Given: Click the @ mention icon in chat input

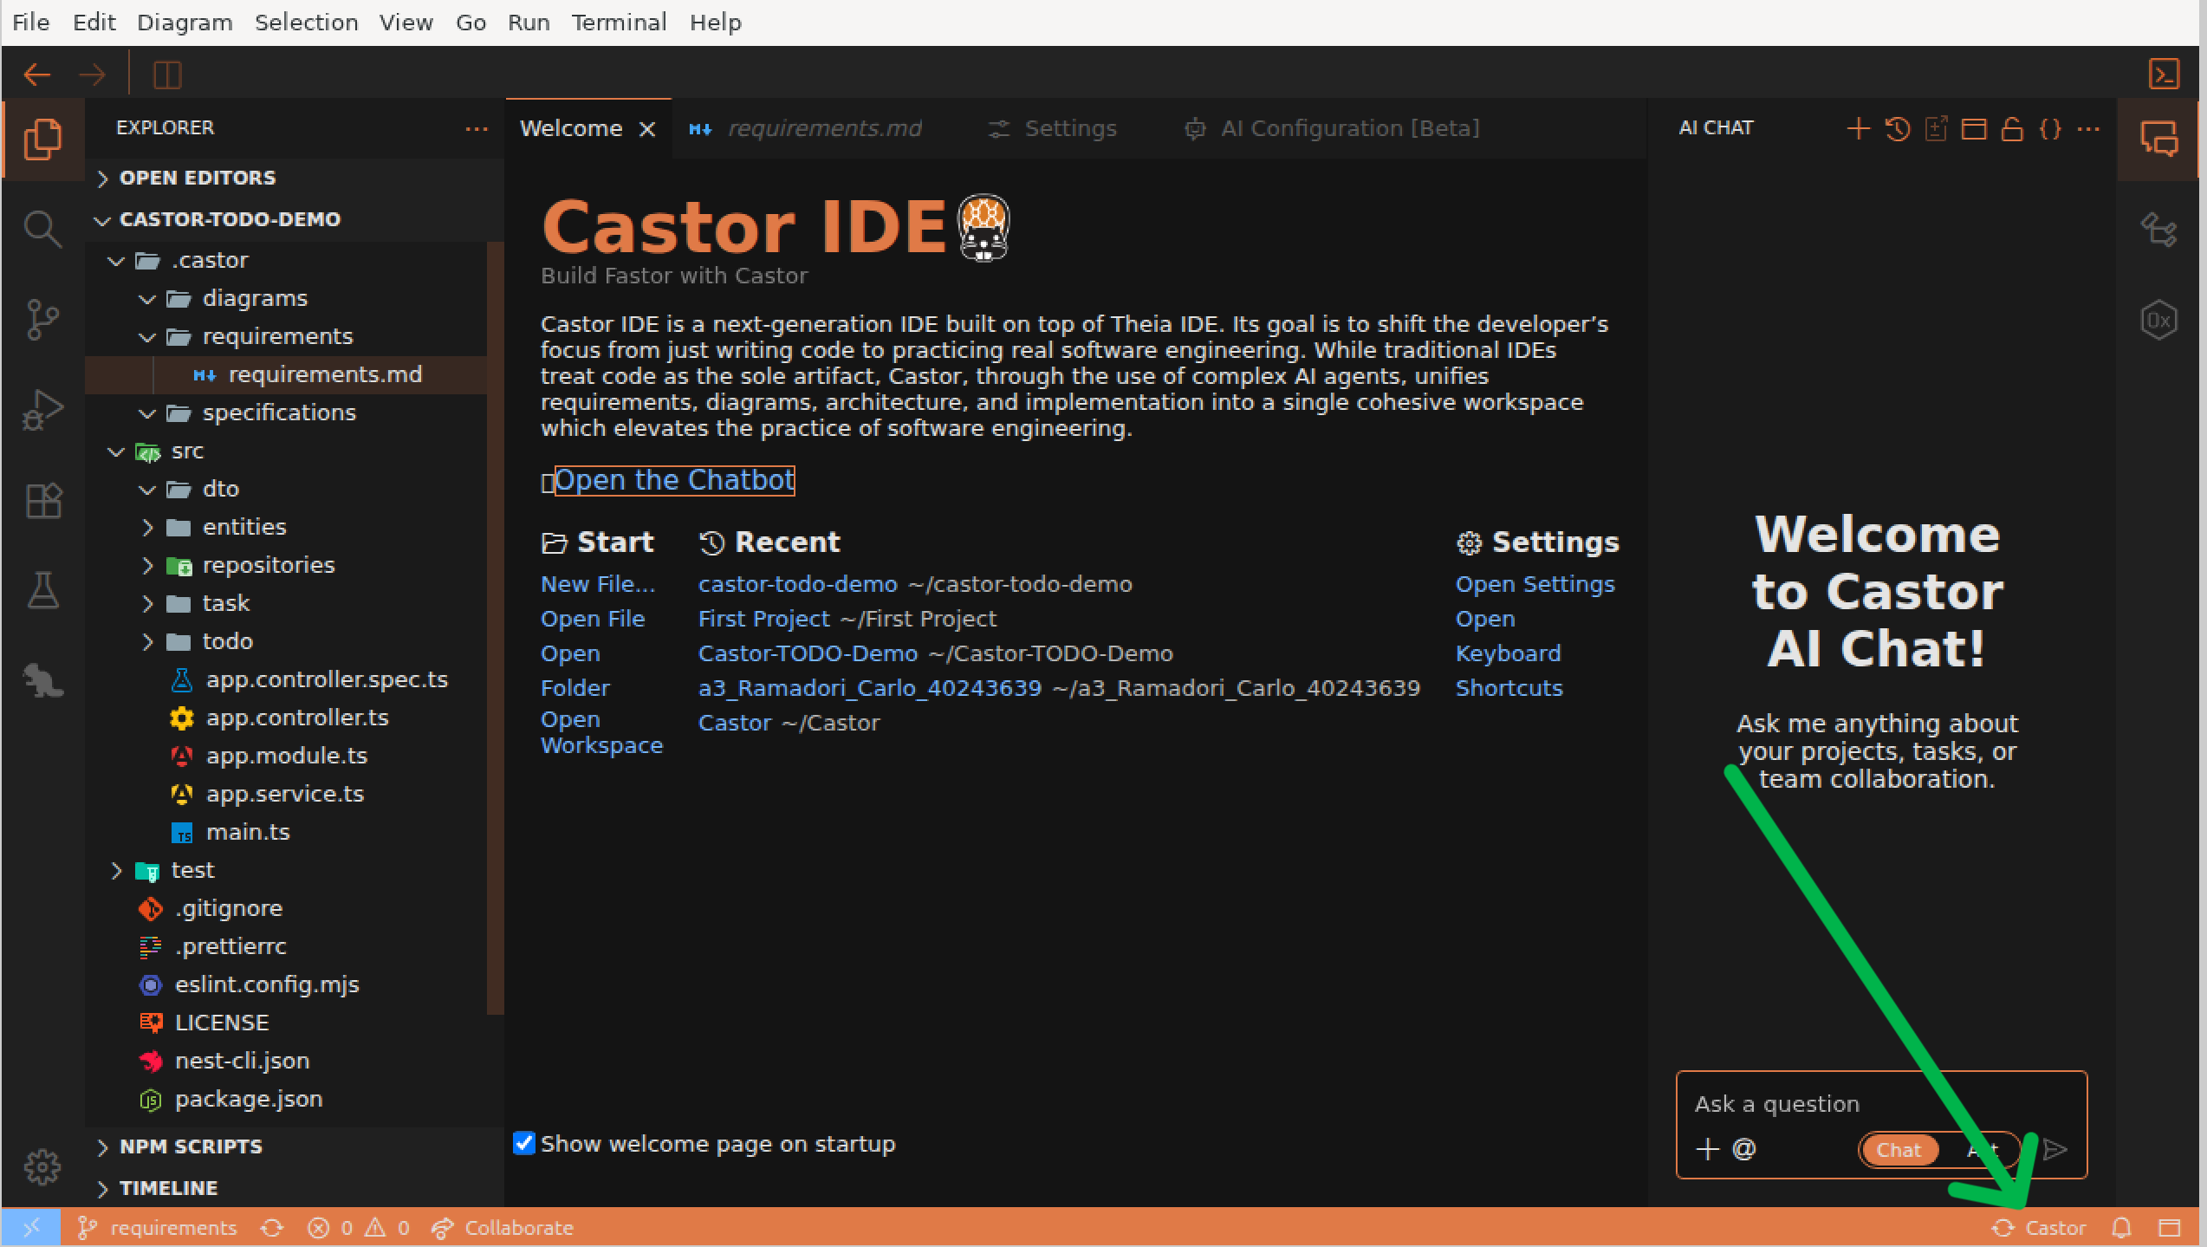Looking at the screenshot, I should (1743, 1149).
